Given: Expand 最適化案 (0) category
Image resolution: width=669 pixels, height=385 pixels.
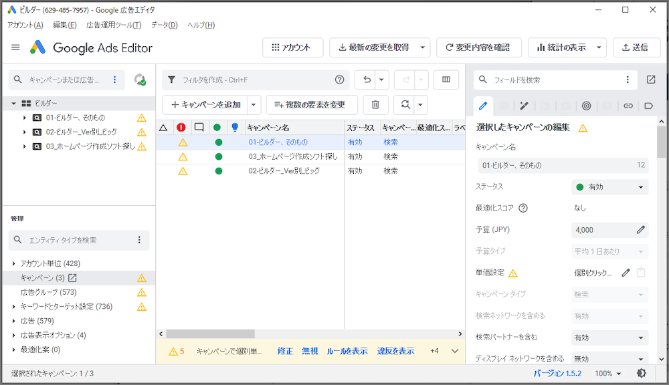Looking at the screenshot, I should click(13, 350).
